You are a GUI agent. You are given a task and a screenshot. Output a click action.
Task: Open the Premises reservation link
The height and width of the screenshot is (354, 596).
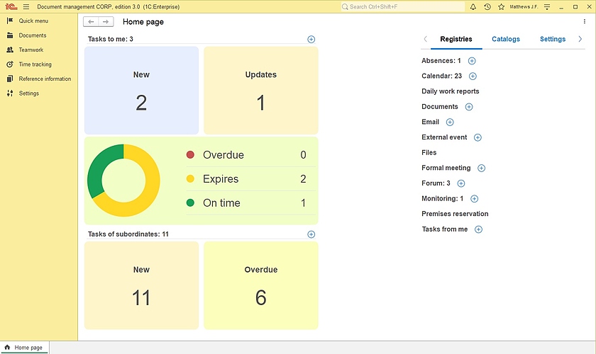(455, 214)
